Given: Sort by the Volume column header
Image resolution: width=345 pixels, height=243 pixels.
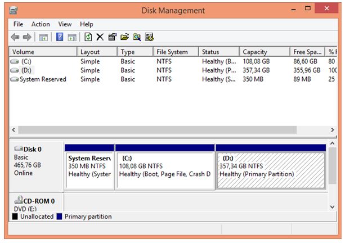Looking at the screenshot, I should [x=43, y=52].
